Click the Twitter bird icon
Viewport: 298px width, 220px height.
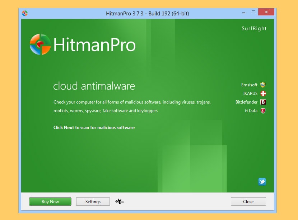click(x=262, y=182)
